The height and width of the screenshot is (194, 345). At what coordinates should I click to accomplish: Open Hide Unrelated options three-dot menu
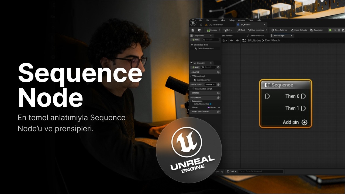point(267,30)
